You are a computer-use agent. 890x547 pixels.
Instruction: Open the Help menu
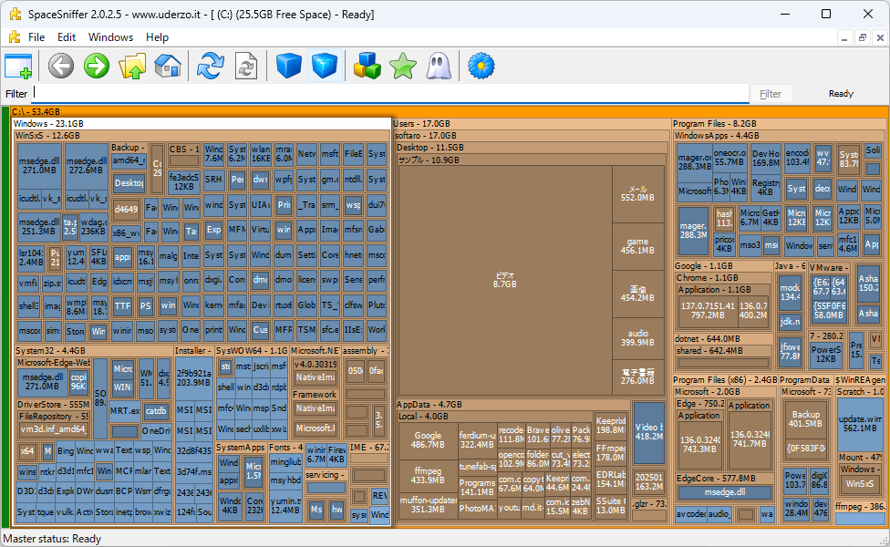point(157,36)
